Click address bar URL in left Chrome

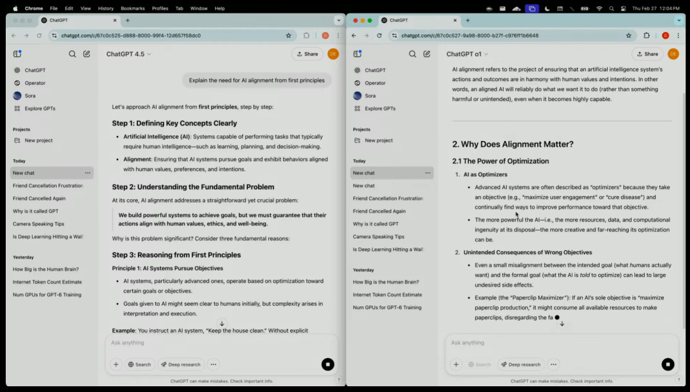click(131, 36)
